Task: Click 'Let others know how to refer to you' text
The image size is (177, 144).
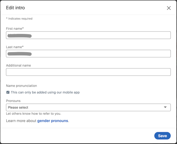Action: click(x=33, y=114)
